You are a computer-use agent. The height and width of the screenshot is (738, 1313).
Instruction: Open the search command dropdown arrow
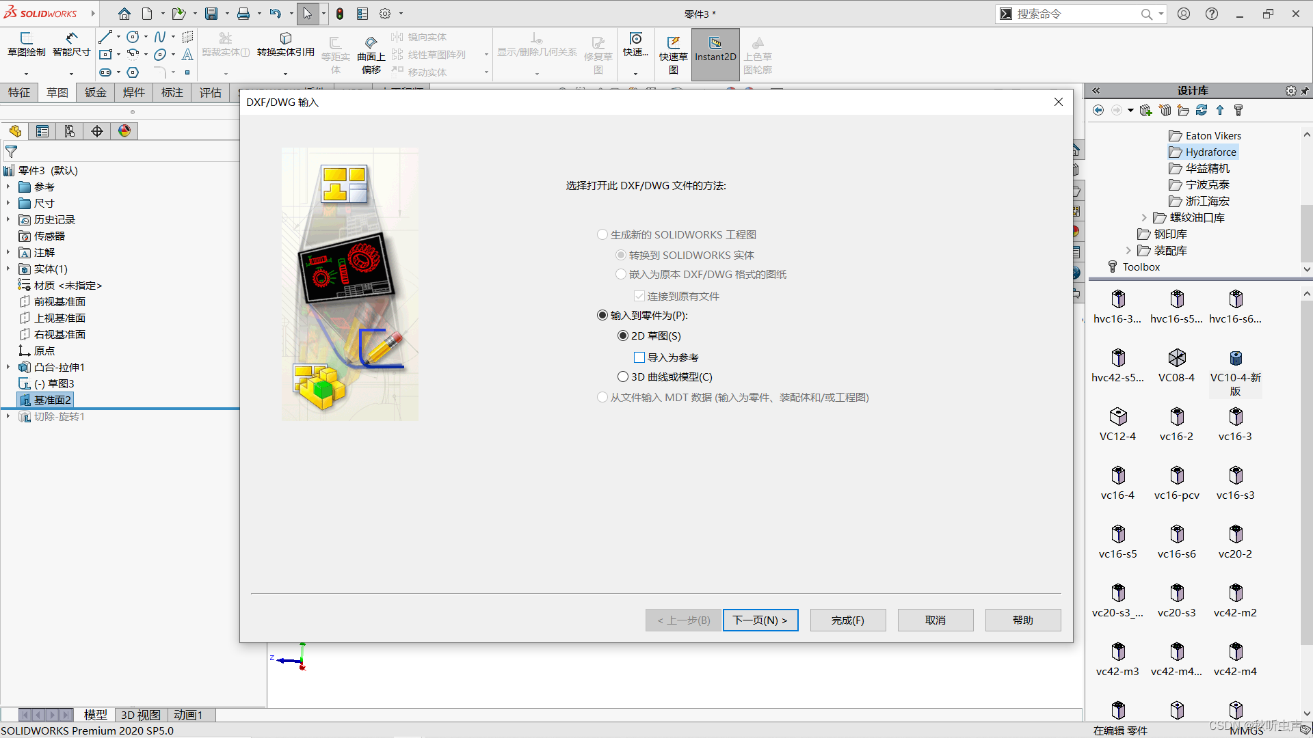(1161, 14)
